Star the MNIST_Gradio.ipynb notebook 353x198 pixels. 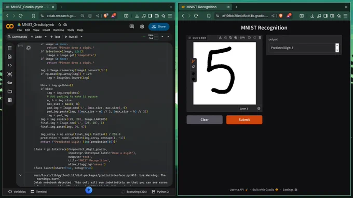[60, 24]
